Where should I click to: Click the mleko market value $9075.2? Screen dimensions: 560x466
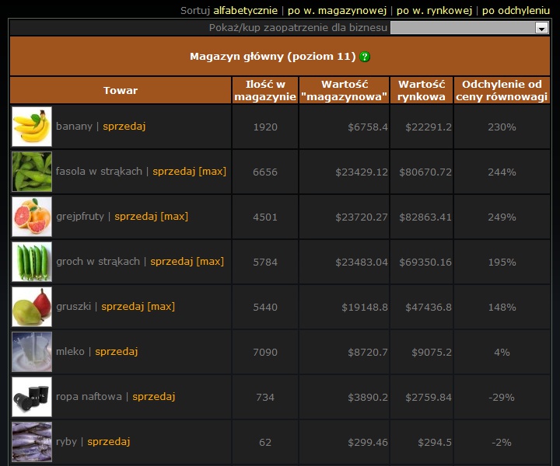(x=432, y=353)
